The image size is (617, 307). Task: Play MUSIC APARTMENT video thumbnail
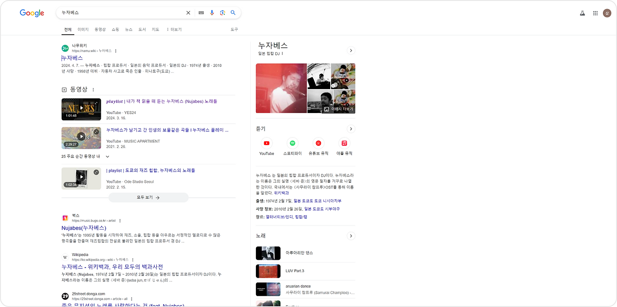tap(81, 138)
